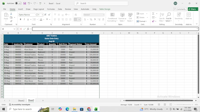The image size is (200, 112).
Task: Click the horizontal scrollbar
Action: point(159,101)
